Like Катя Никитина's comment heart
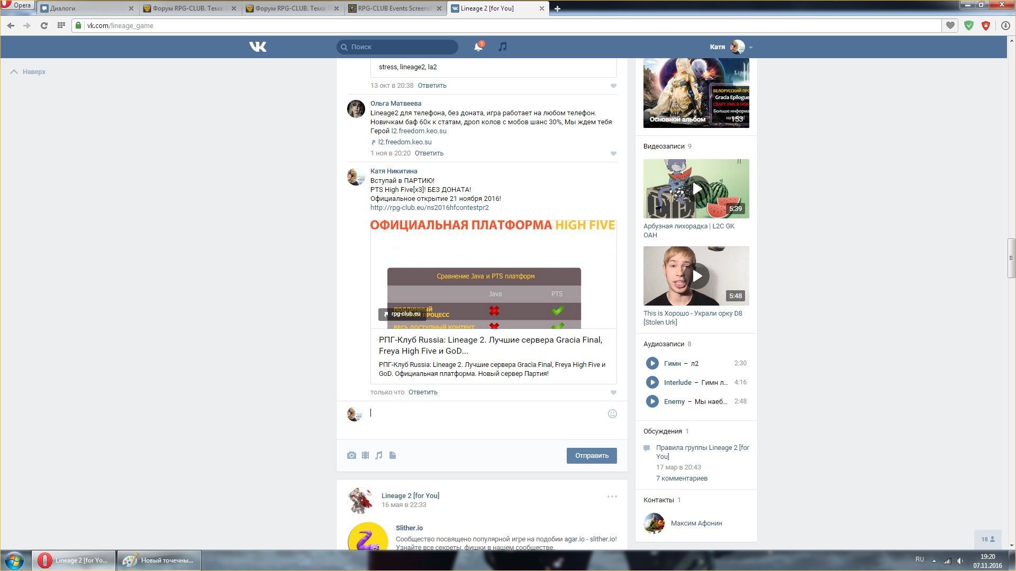Image resolution: width=1016 pixels, height=571 pixels. coord(613,392)
